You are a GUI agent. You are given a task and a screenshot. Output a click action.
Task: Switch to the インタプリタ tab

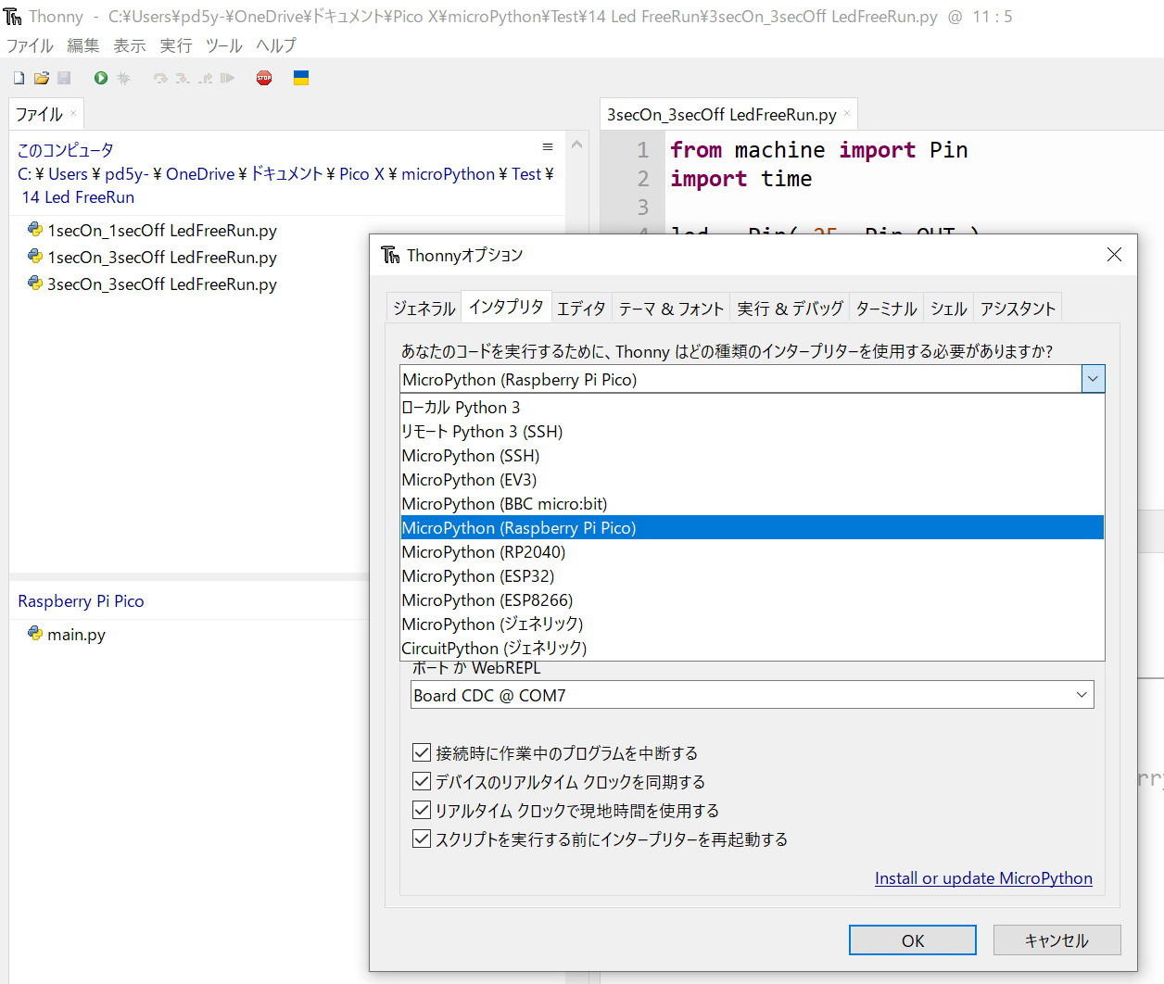[x=506, y=307]
